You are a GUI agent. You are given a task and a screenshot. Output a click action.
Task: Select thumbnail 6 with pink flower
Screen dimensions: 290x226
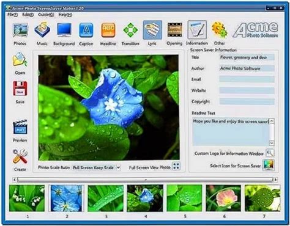point(223,198)
